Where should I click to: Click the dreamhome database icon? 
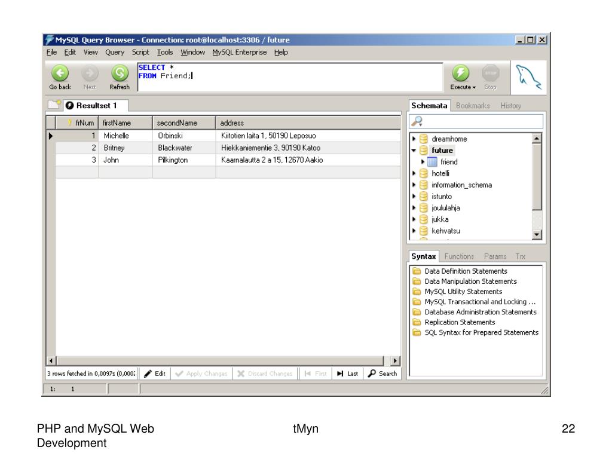(x=424, y=139)
